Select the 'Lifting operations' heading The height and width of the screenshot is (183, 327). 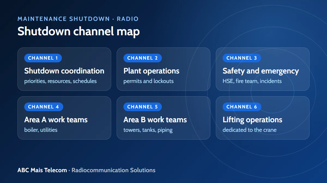(x=252, y=120)
